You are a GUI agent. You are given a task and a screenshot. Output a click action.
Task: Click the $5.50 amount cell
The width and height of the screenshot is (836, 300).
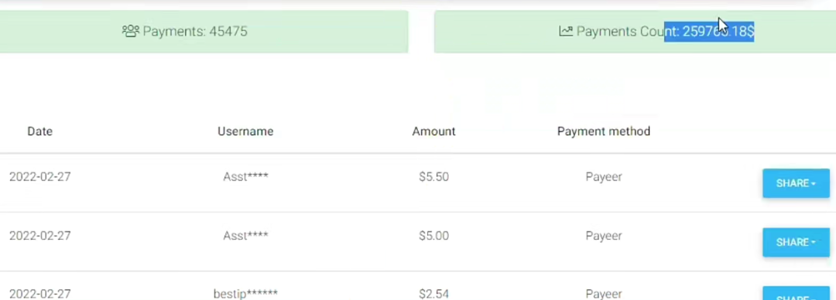click(433, 177)
